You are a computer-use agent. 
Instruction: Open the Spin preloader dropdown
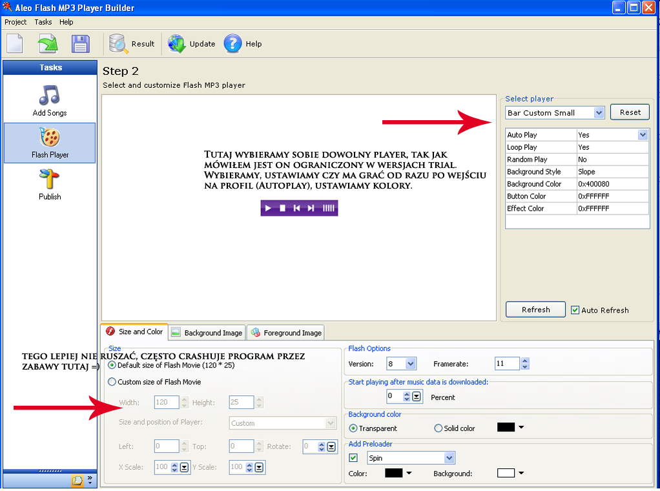point(411,458)
